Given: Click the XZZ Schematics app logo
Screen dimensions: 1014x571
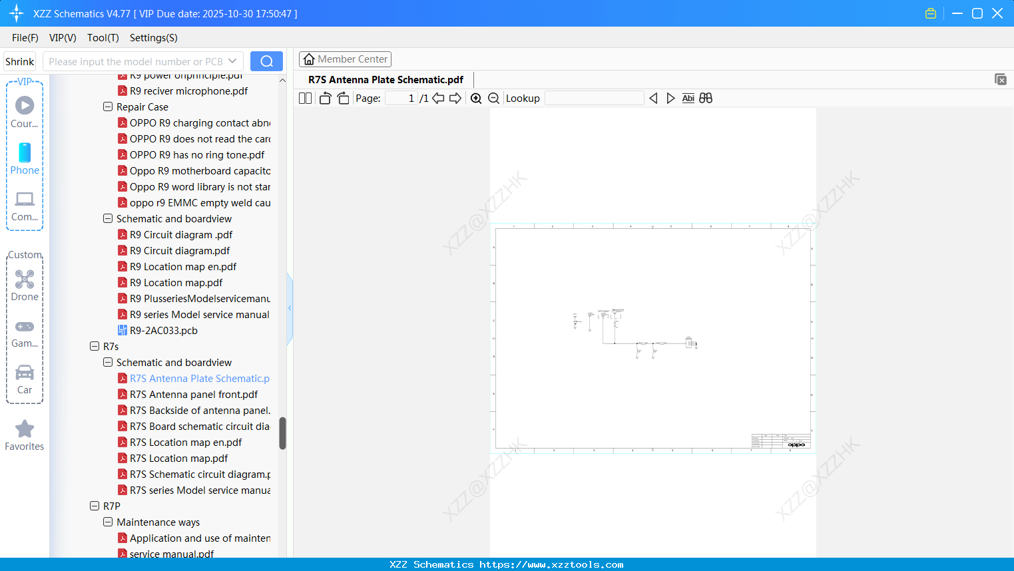Looking at the screenshot, I should (x=17, y=13).
